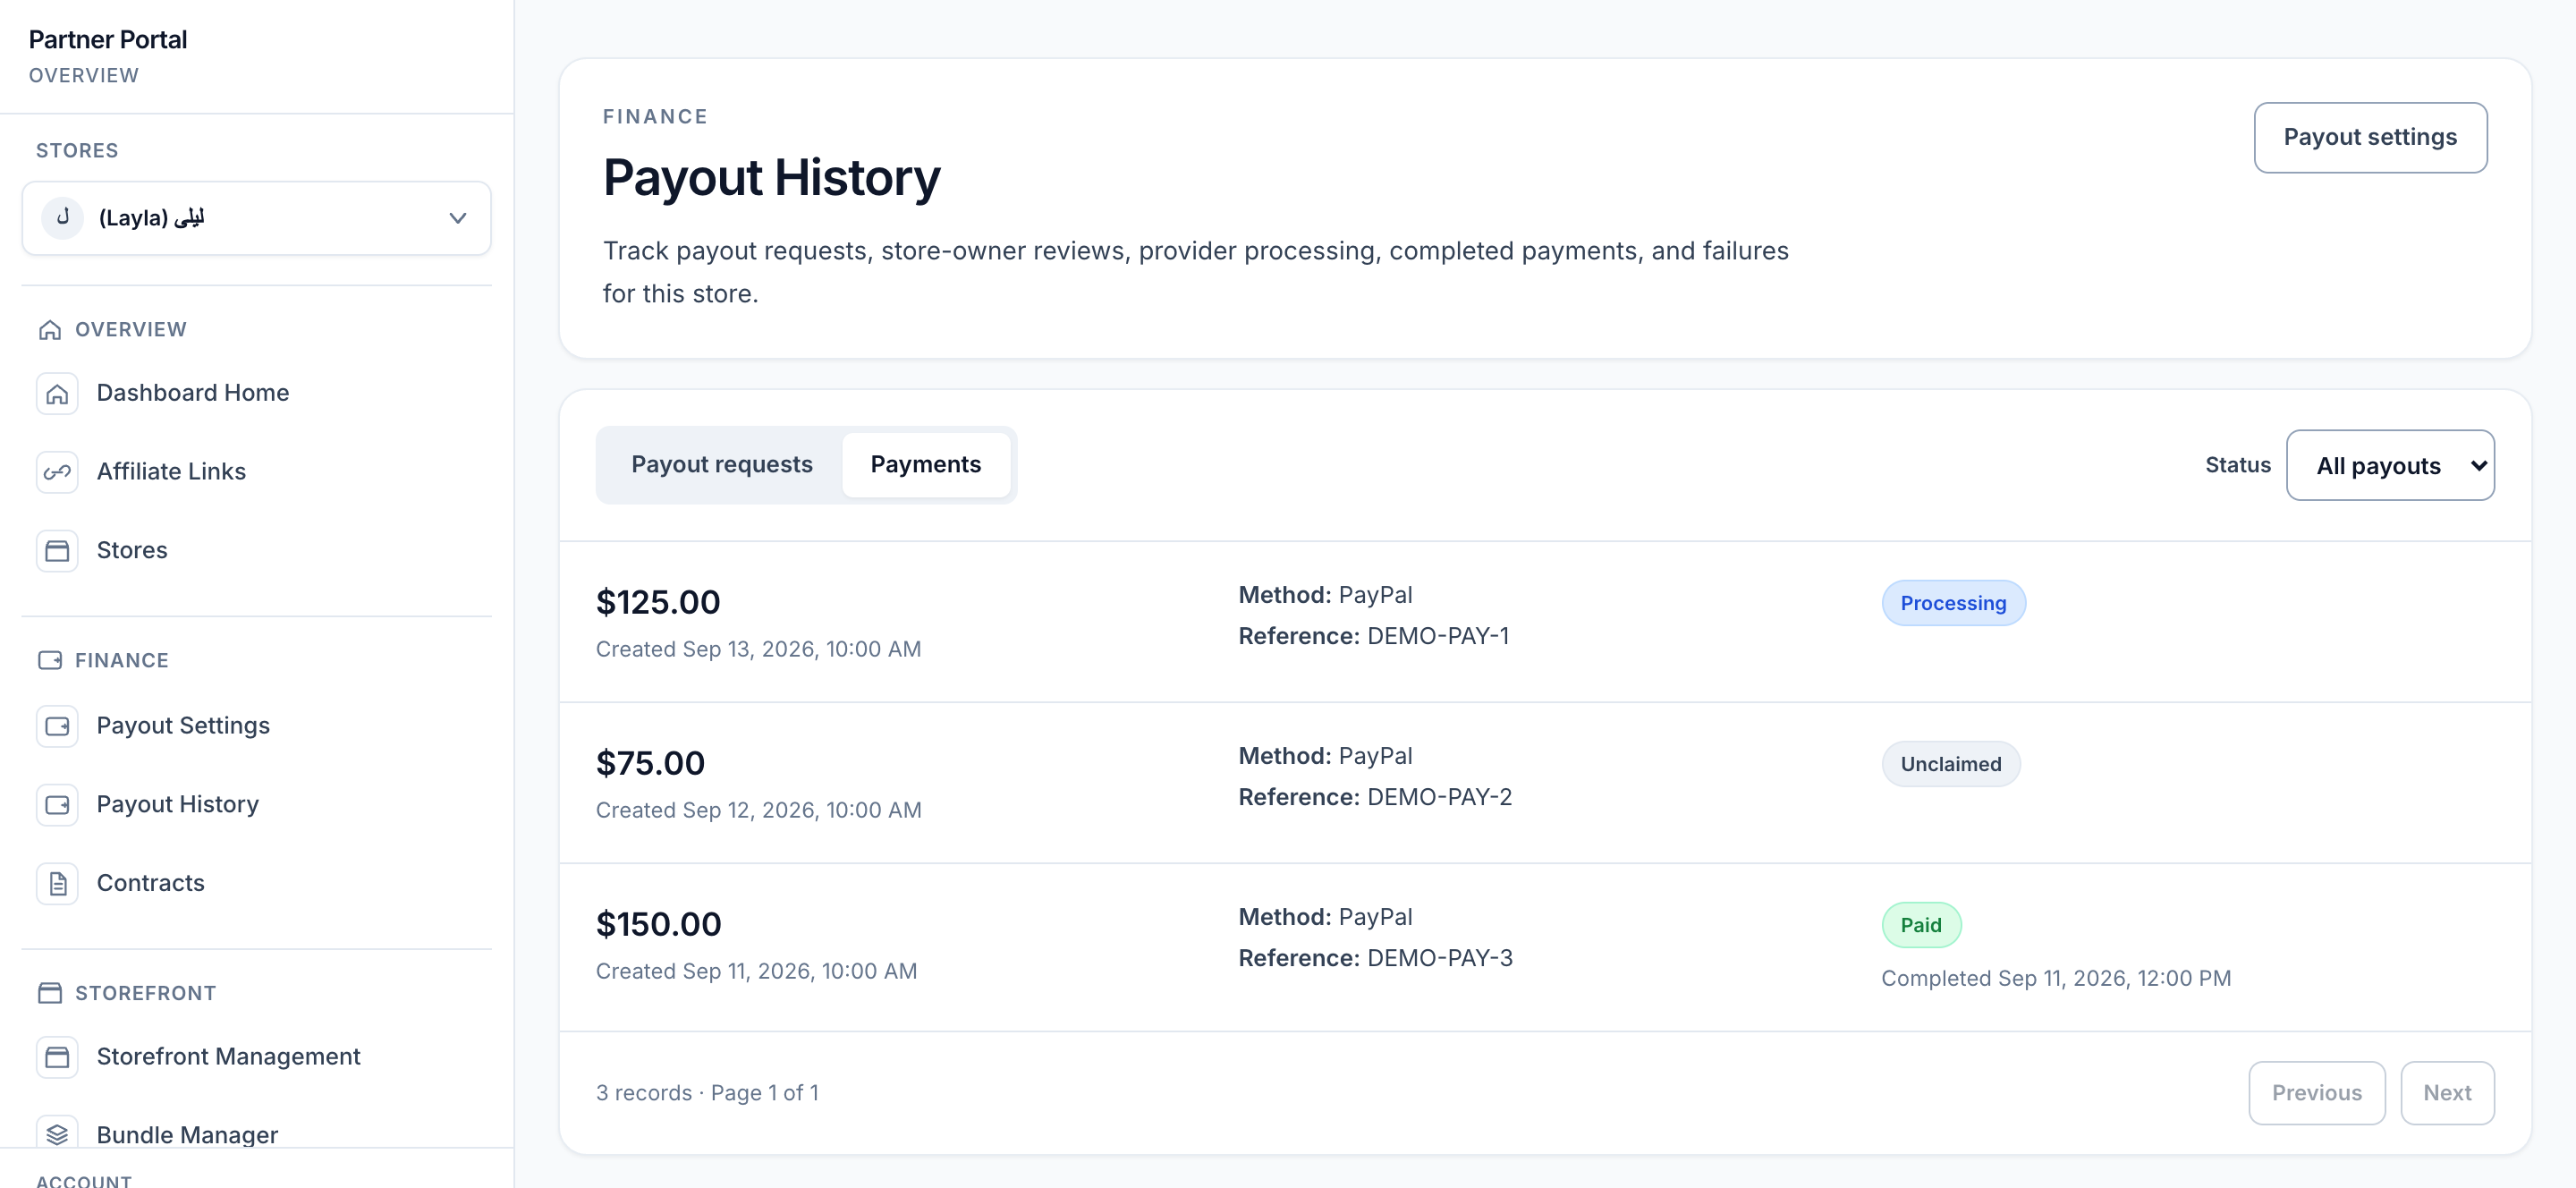Click the Previous page button
The image size is (2576, 1188).
coord(2316,1093)
